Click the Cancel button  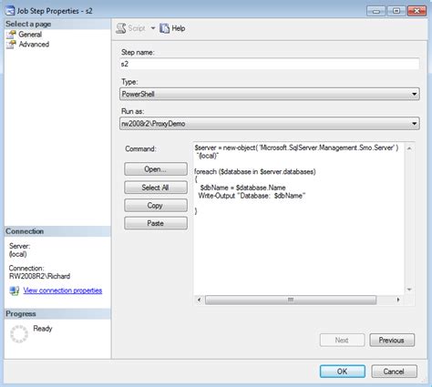point(394,372)
